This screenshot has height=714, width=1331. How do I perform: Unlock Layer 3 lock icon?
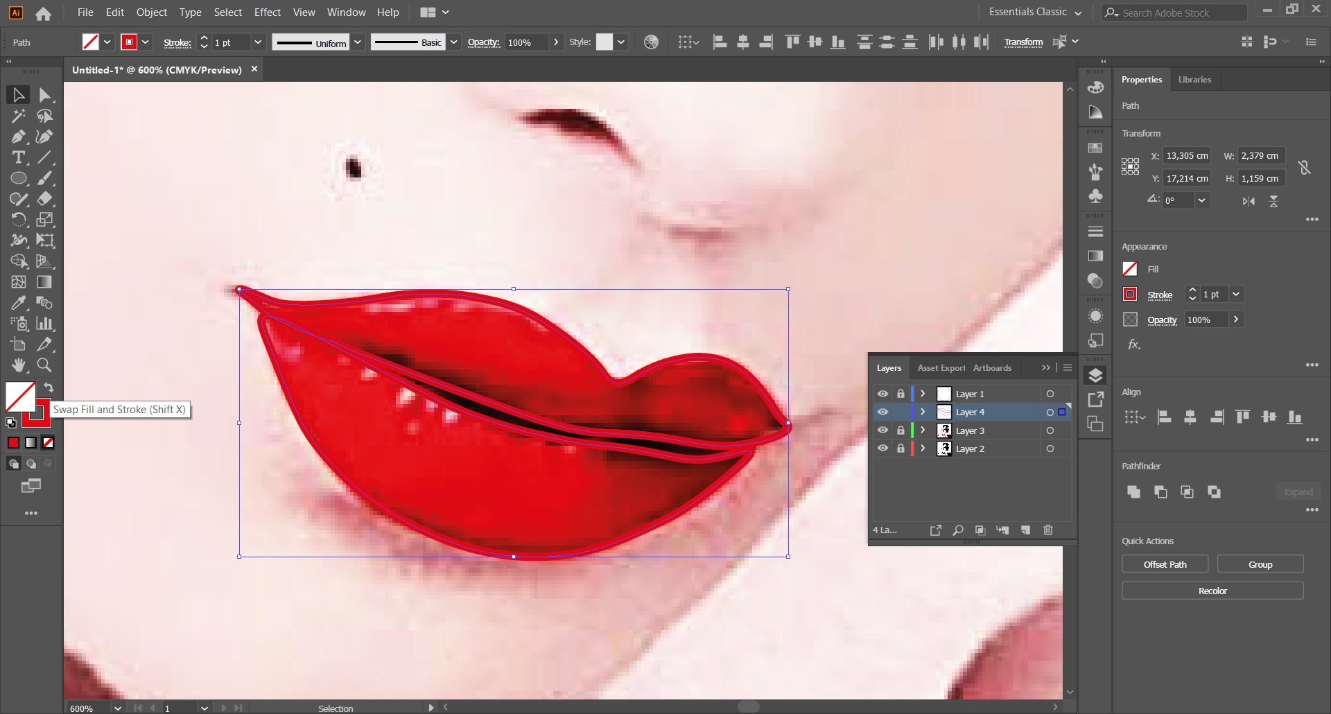click(x=901, y=430)
